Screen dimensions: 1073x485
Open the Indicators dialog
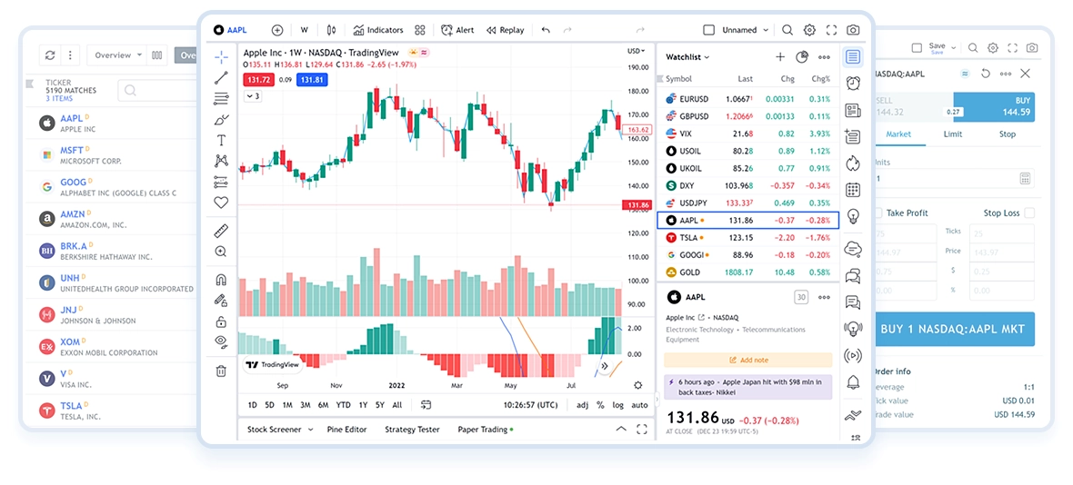378,30
